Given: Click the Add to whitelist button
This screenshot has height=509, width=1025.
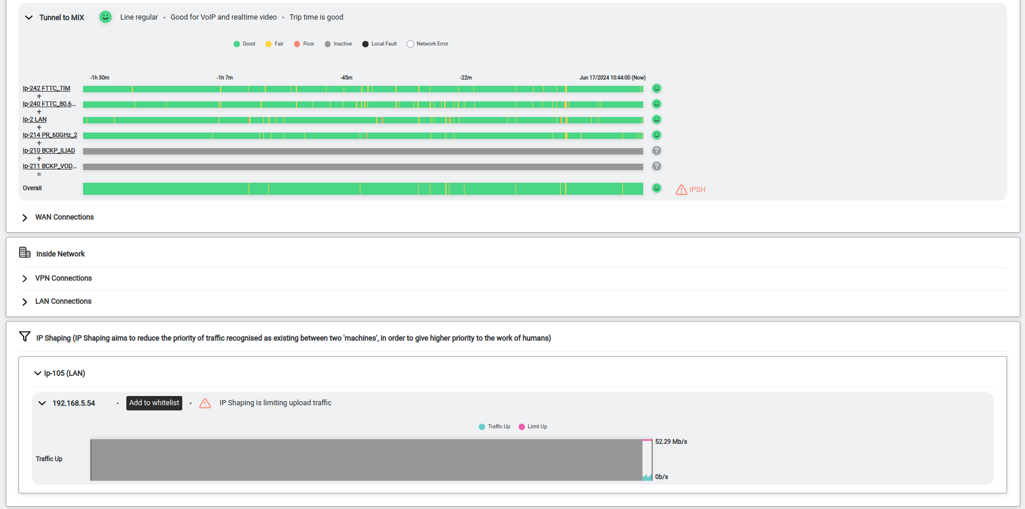Looking at the screenshot, I should click(x=154, y=403).
